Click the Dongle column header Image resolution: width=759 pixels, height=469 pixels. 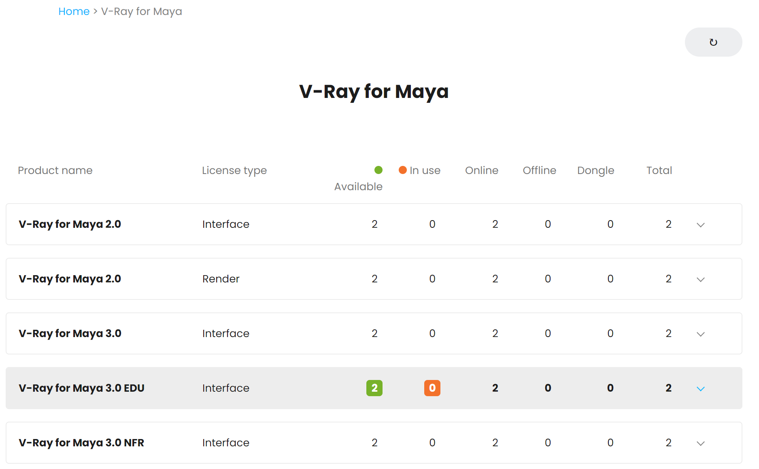pos(596,170)
